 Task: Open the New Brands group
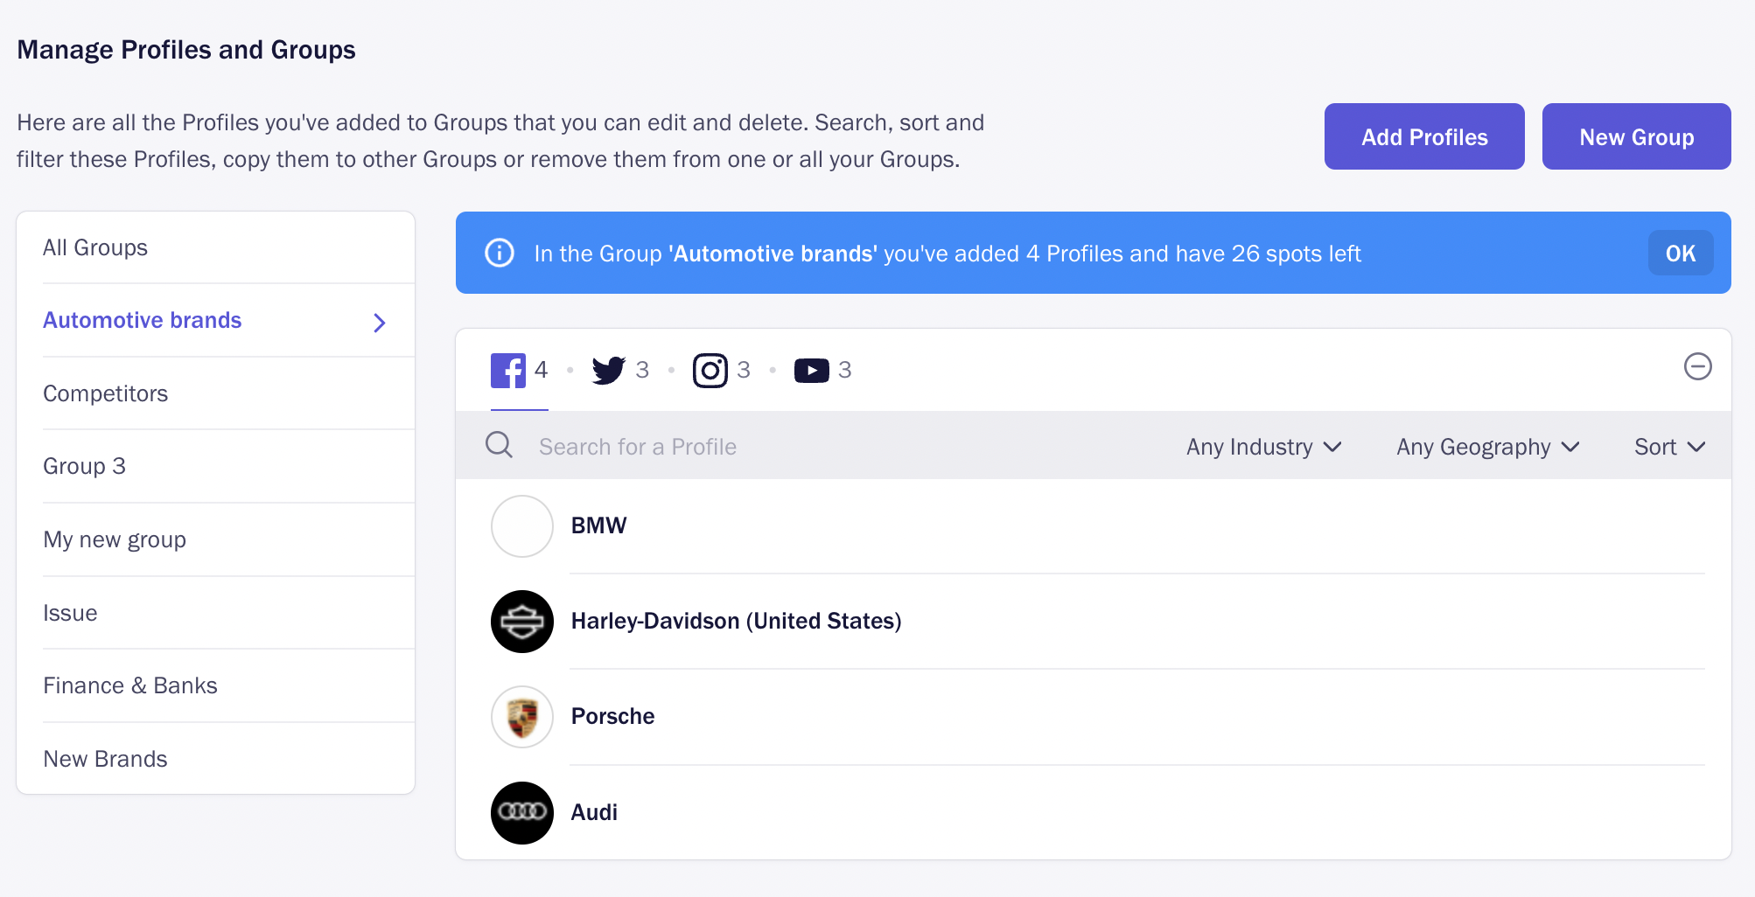tap(215, 759)
